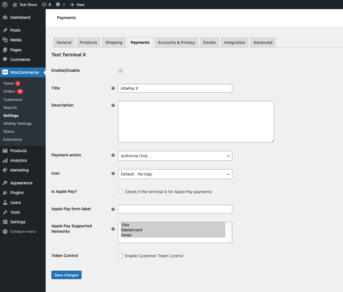
Task: Check the Is Apple Pay checkbox
Action: 120,192
